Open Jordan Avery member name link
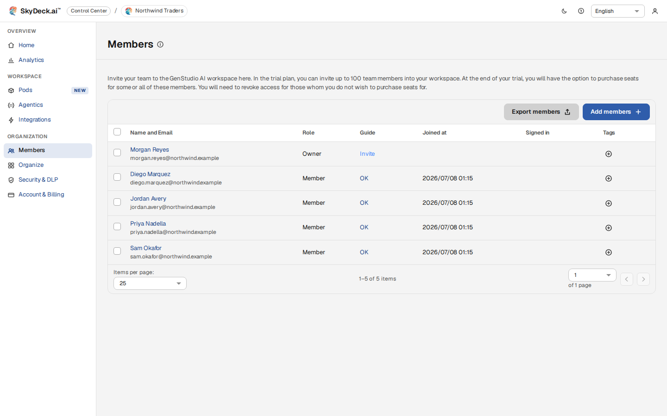Viewport: 667px width, 416px height. point(148,199)
